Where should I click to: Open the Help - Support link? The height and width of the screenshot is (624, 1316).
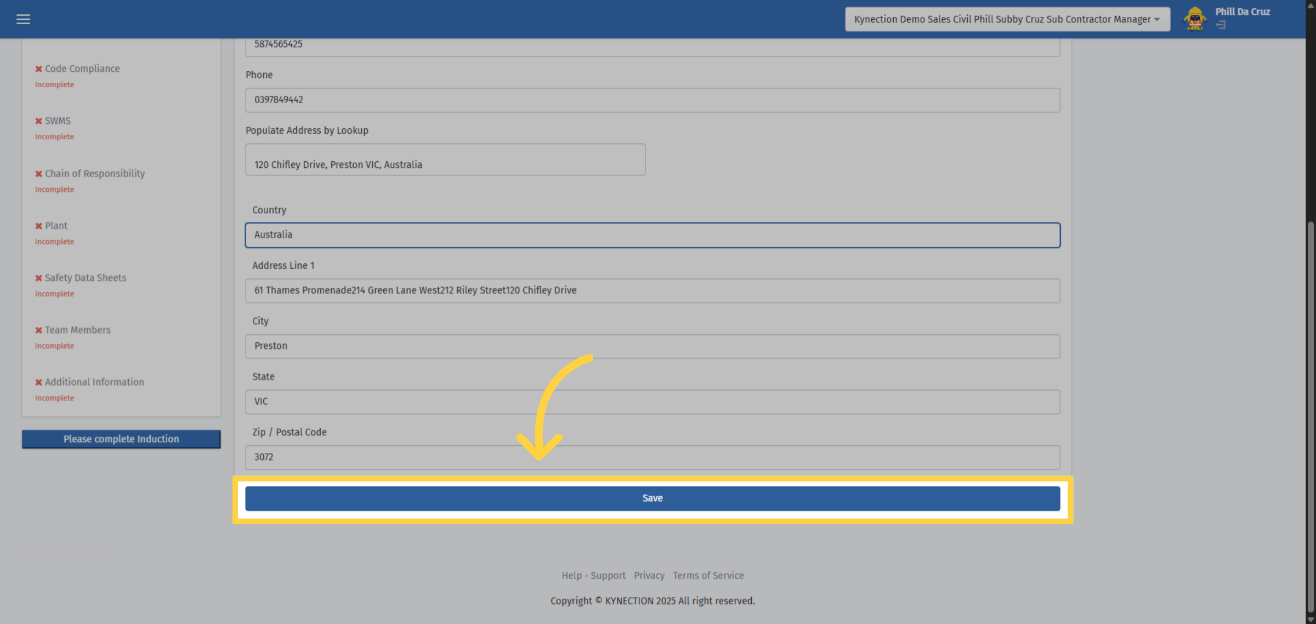593,576
